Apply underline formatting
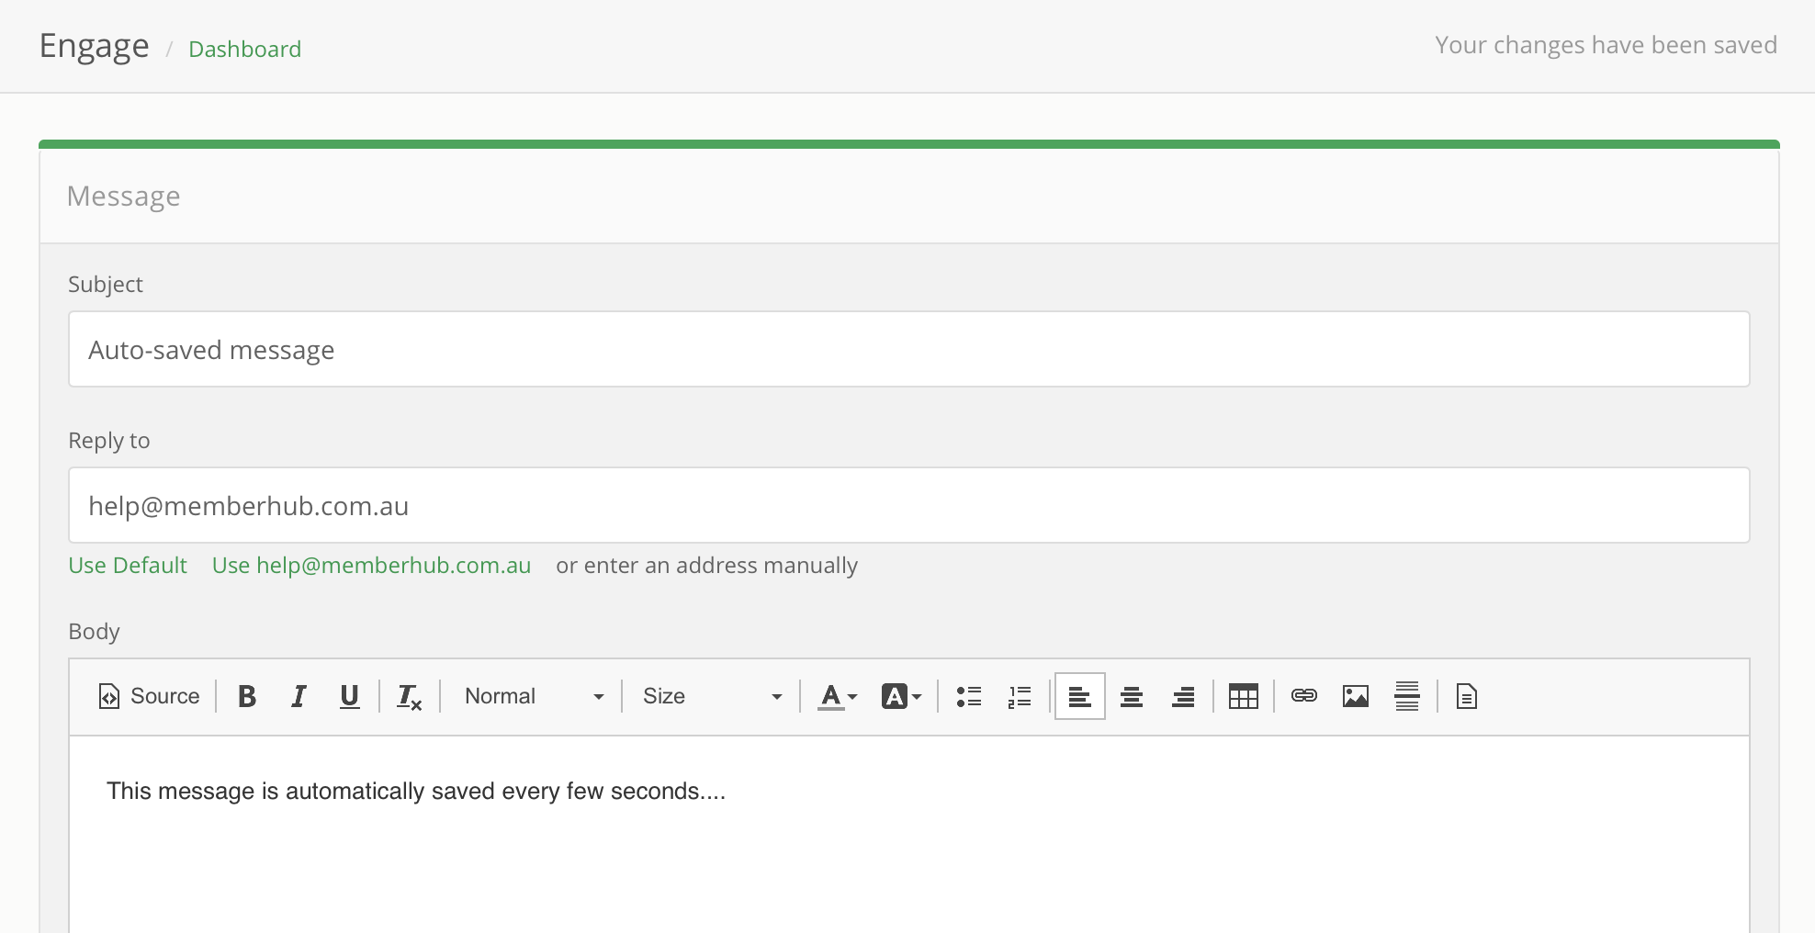 [349, 696]
